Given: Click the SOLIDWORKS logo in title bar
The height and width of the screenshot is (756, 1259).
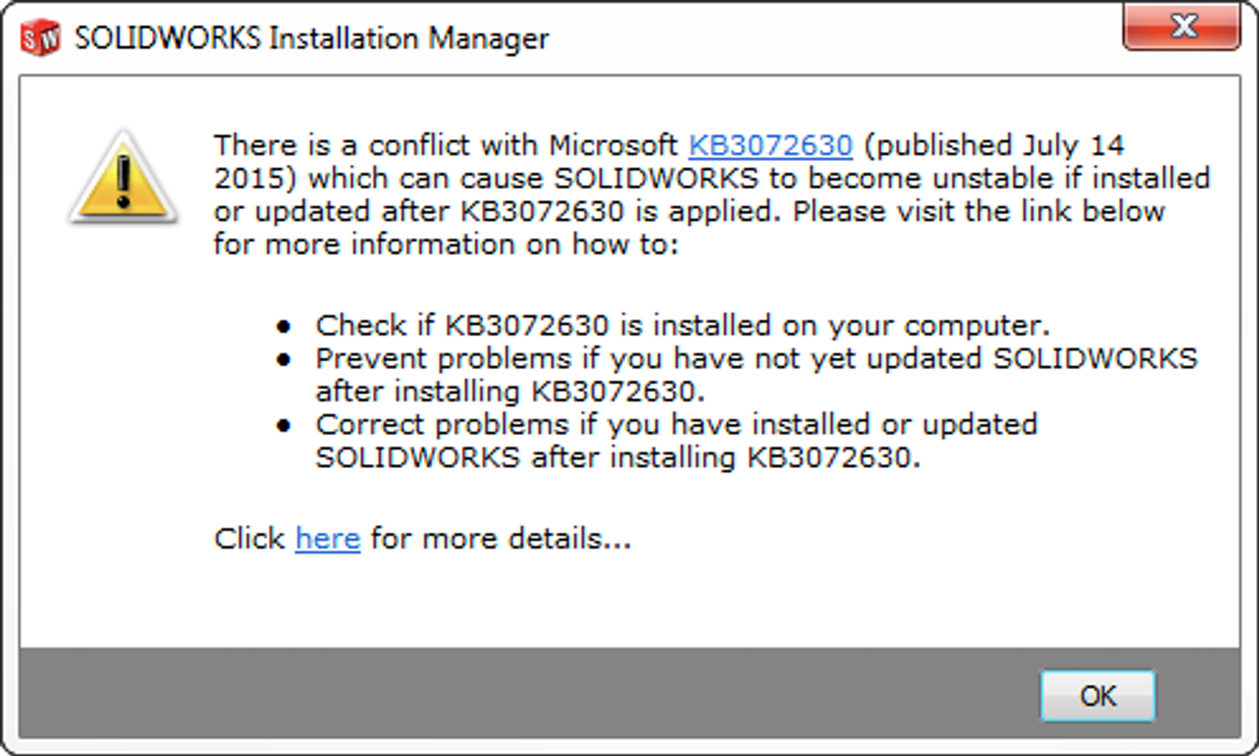Looking at the screenshot, I should coord(40,38).
